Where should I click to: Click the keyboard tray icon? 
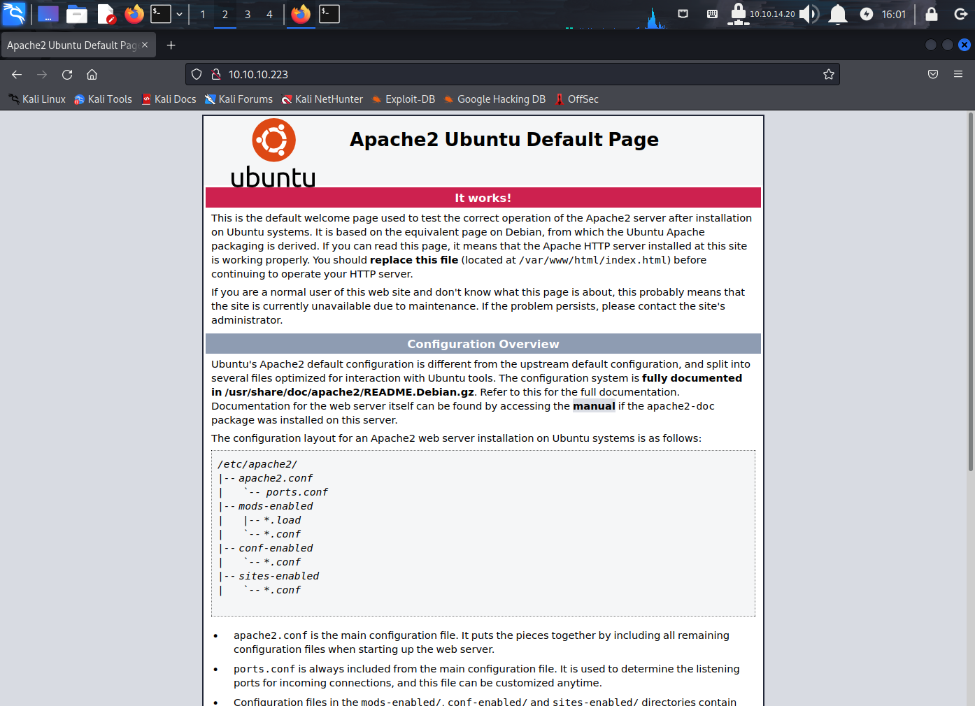tap(712, 13)
